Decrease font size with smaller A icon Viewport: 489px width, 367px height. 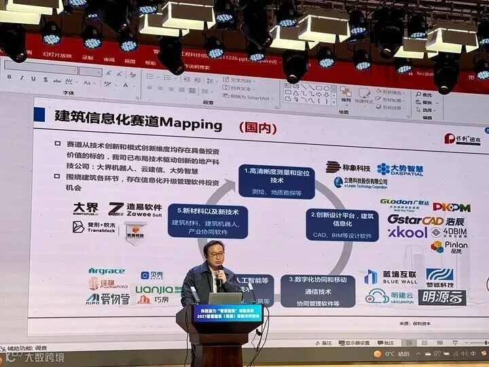click(119, 74)
